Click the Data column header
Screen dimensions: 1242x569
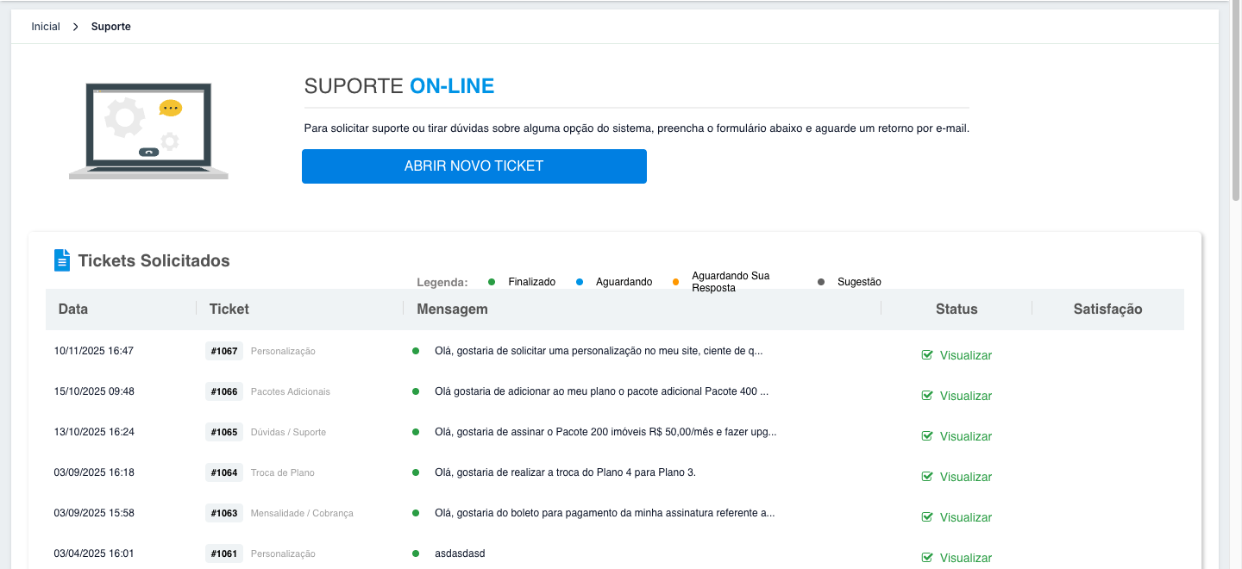pos(73,309)
